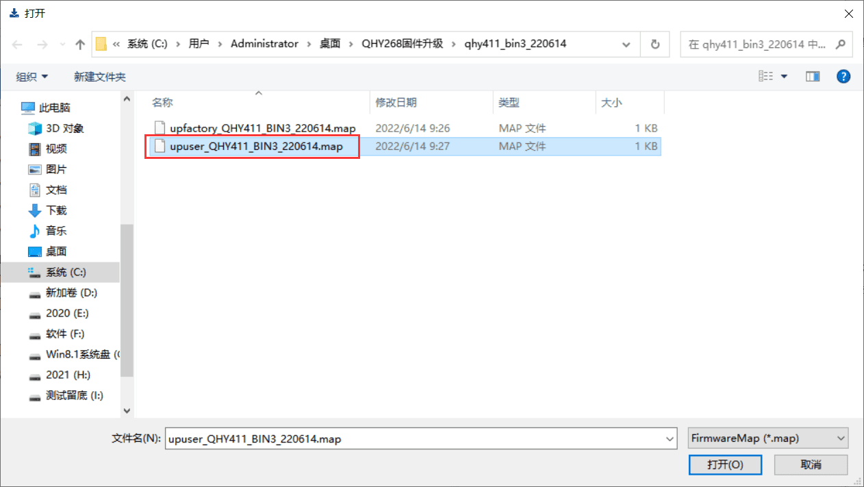Select upfactory_QHY411_BIN3_220614.map file
This screenshot has height=487, width=864.
pos(263,128)
